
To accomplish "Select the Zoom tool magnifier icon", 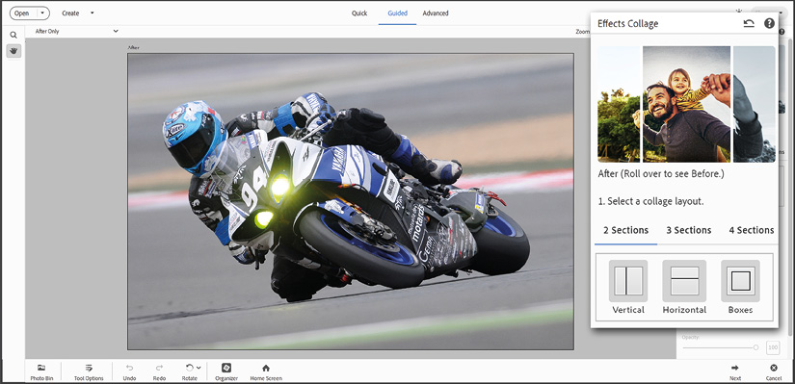I will click(x=13, y=35).
